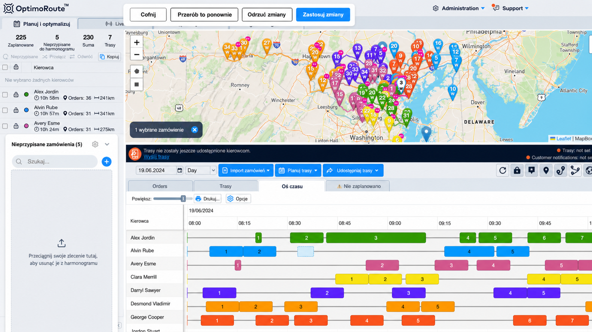Viewport: 592px width, 332px height.
Task: Switch to Planuj i optymalizuj tab
Action: pos(42,24)
